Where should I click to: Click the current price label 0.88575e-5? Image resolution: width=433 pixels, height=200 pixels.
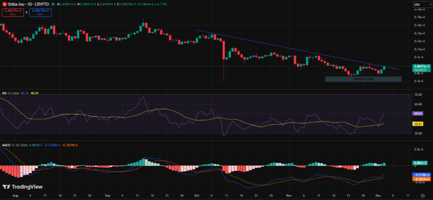coord(422,66)
